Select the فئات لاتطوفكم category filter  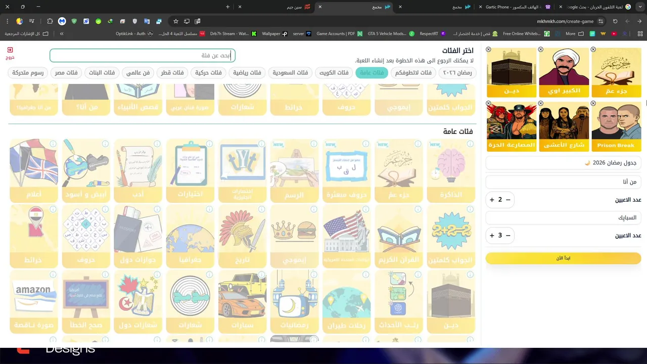point(413,73)
